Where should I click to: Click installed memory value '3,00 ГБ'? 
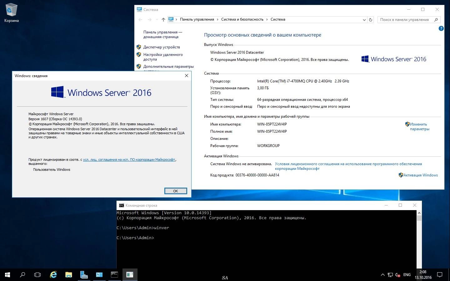[263, 88]
